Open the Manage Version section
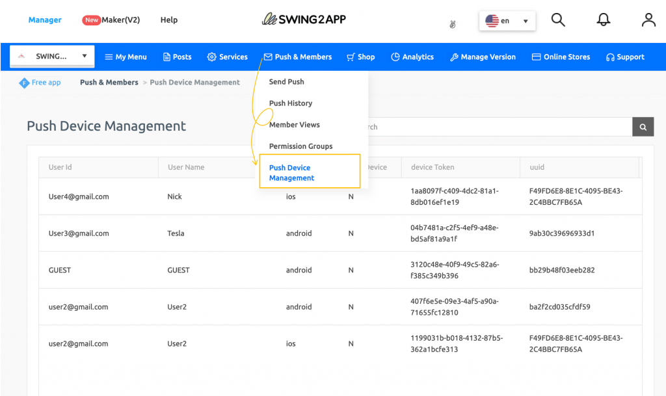 [483, 57]
